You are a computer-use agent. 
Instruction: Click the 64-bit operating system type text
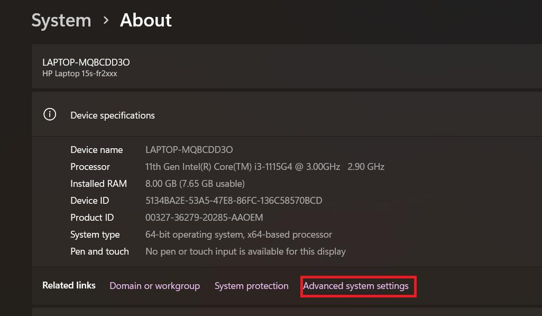[x=238, y=234]
